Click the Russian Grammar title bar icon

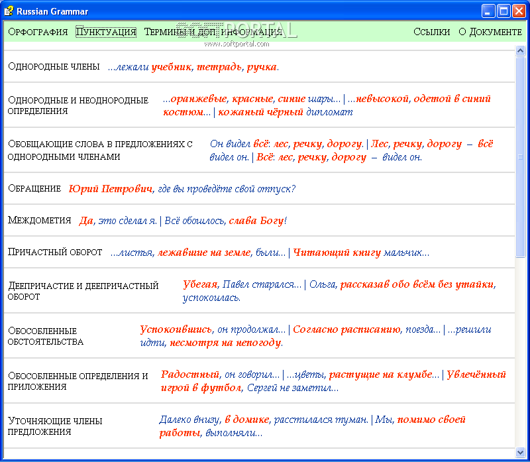(9, 11)
